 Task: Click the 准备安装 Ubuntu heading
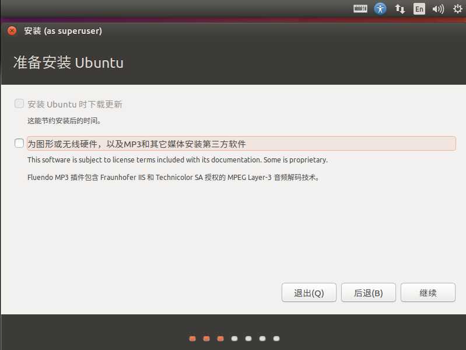click(68, 63)
